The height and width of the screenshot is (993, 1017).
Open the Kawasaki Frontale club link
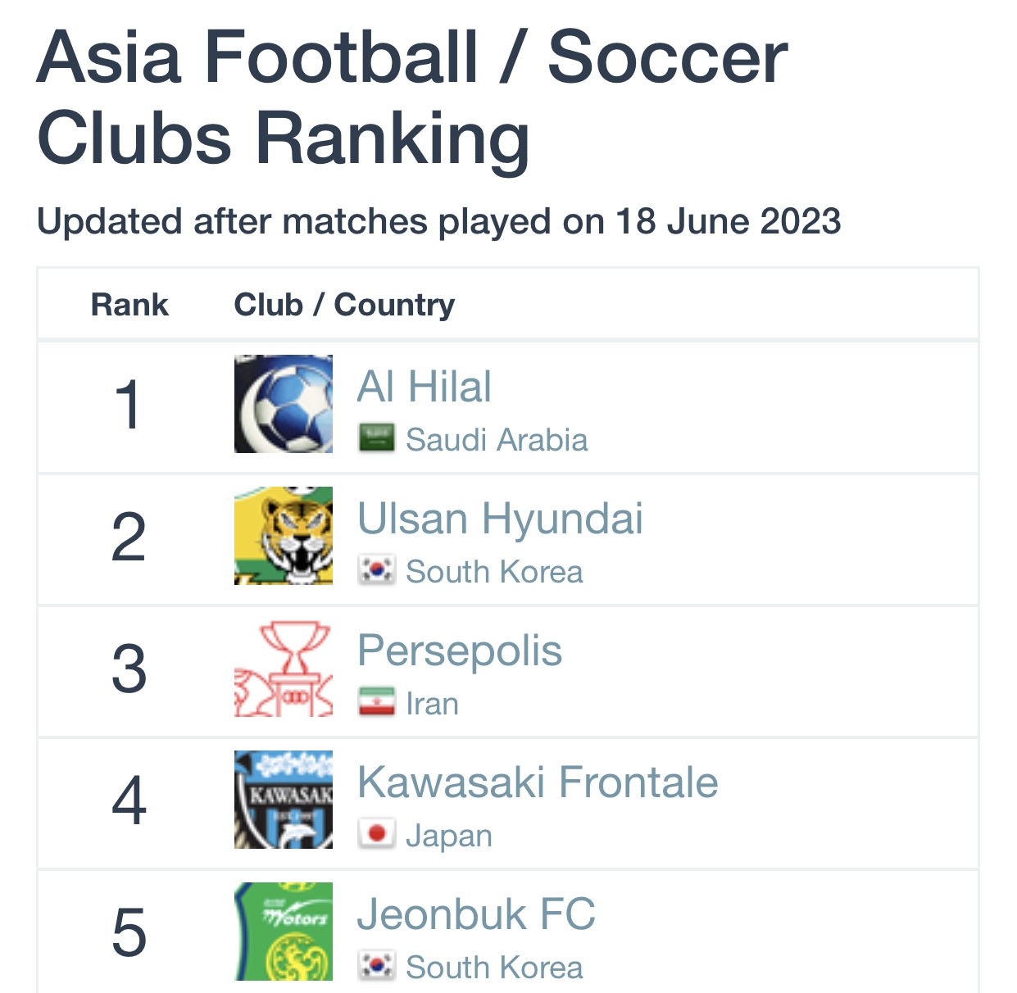(x=538, y=782)
